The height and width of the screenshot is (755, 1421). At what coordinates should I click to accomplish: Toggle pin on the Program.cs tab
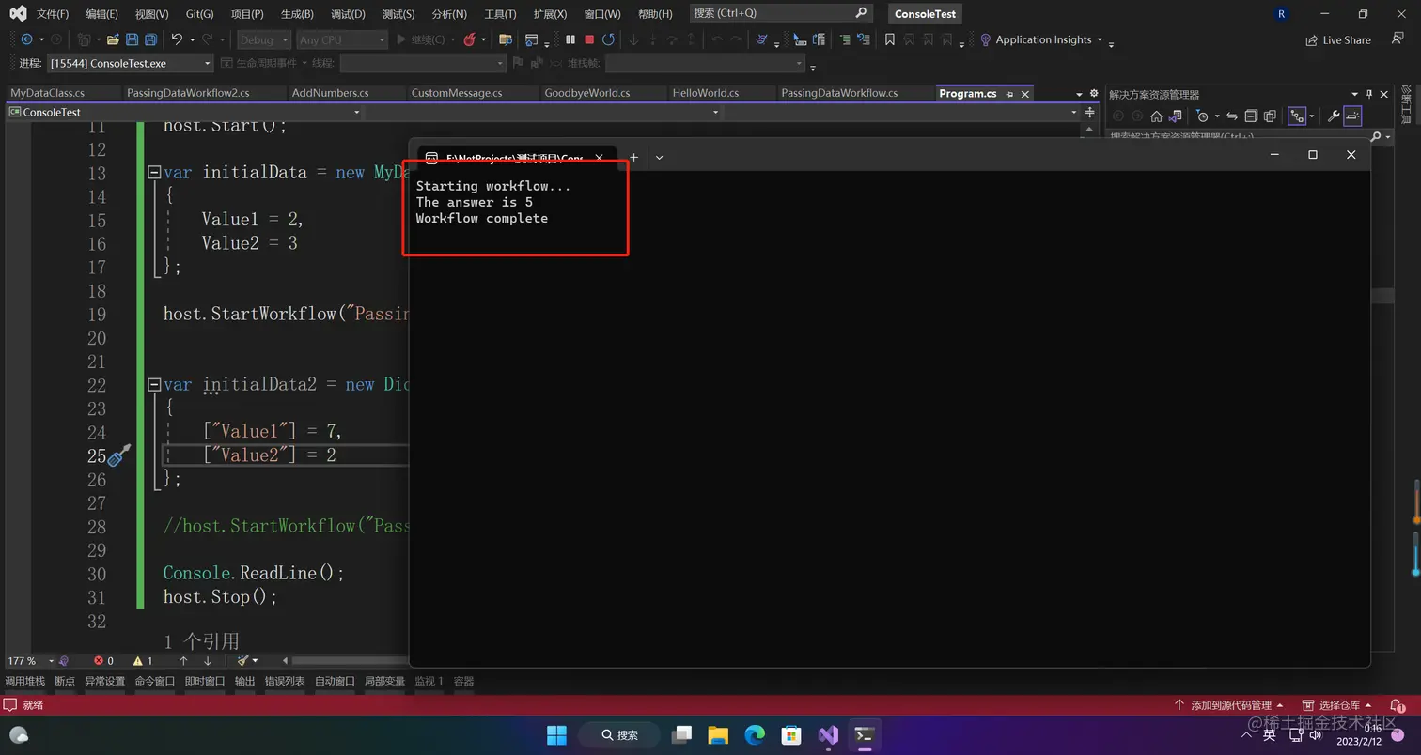click(x=1009, y=94)
